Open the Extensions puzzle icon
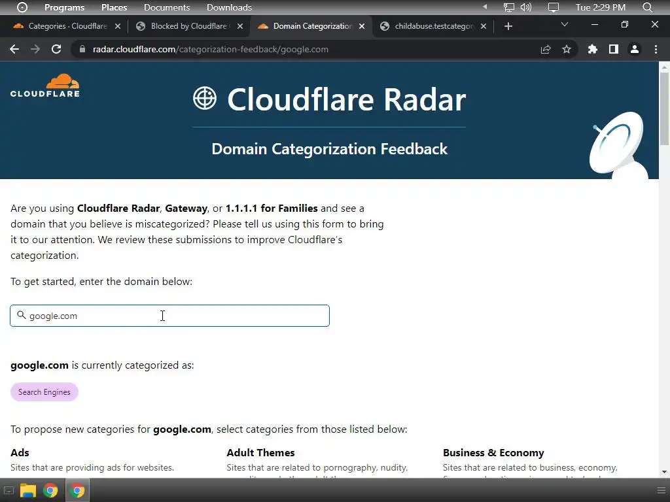This screenshot has height=502, width=670. coord(593,49)
